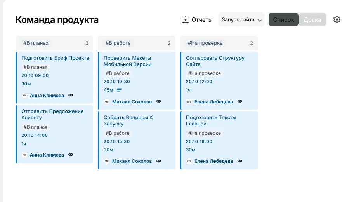Click #В планах tag on Подготовить Бриф Проекта card

click(x=35, y=67)
